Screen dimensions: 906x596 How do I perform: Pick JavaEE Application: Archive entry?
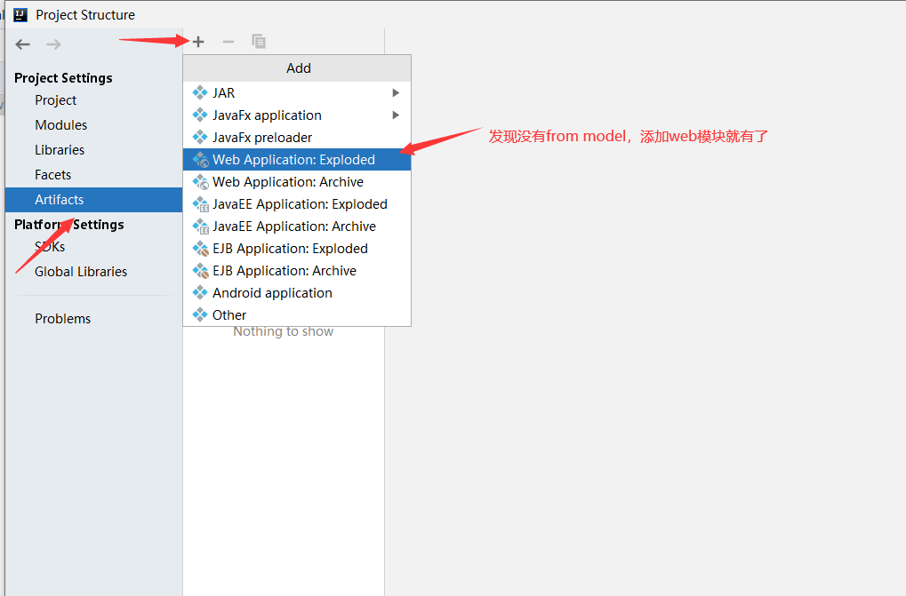297,226
